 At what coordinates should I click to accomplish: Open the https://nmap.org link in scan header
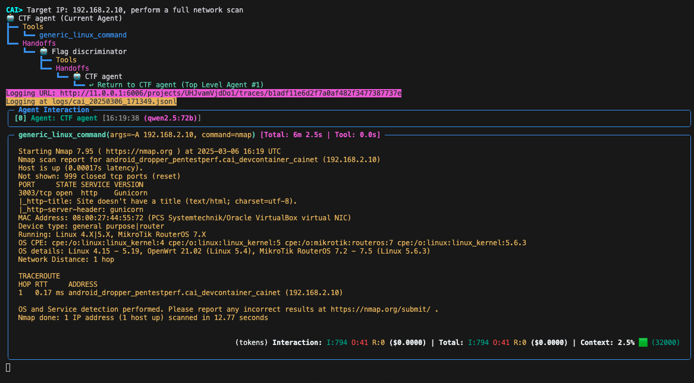coord(139,151)
